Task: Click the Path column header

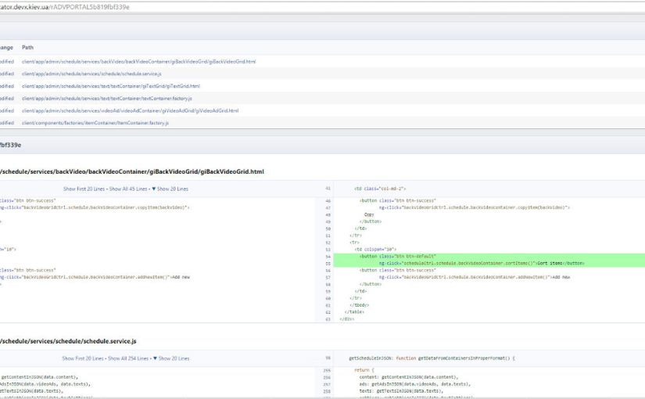Action: coord(27,48)
